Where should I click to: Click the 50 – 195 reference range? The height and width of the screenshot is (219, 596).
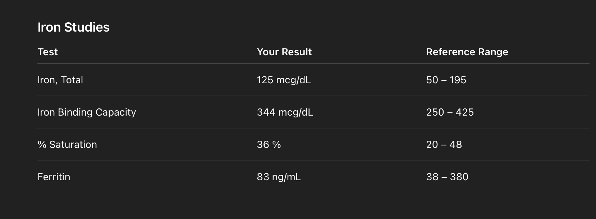446,80
